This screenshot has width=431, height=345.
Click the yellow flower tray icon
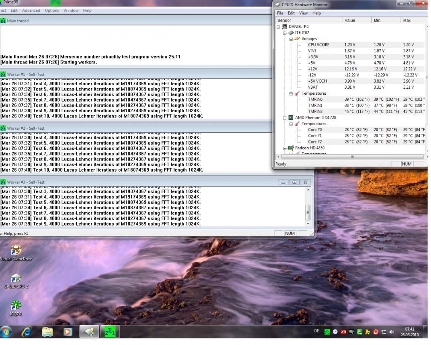(367, 332)
